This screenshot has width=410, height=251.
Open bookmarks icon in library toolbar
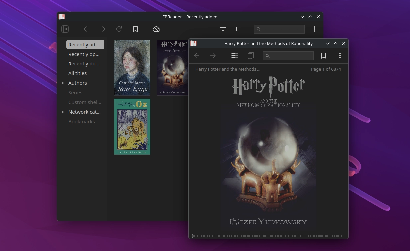[x=135, y=29]
